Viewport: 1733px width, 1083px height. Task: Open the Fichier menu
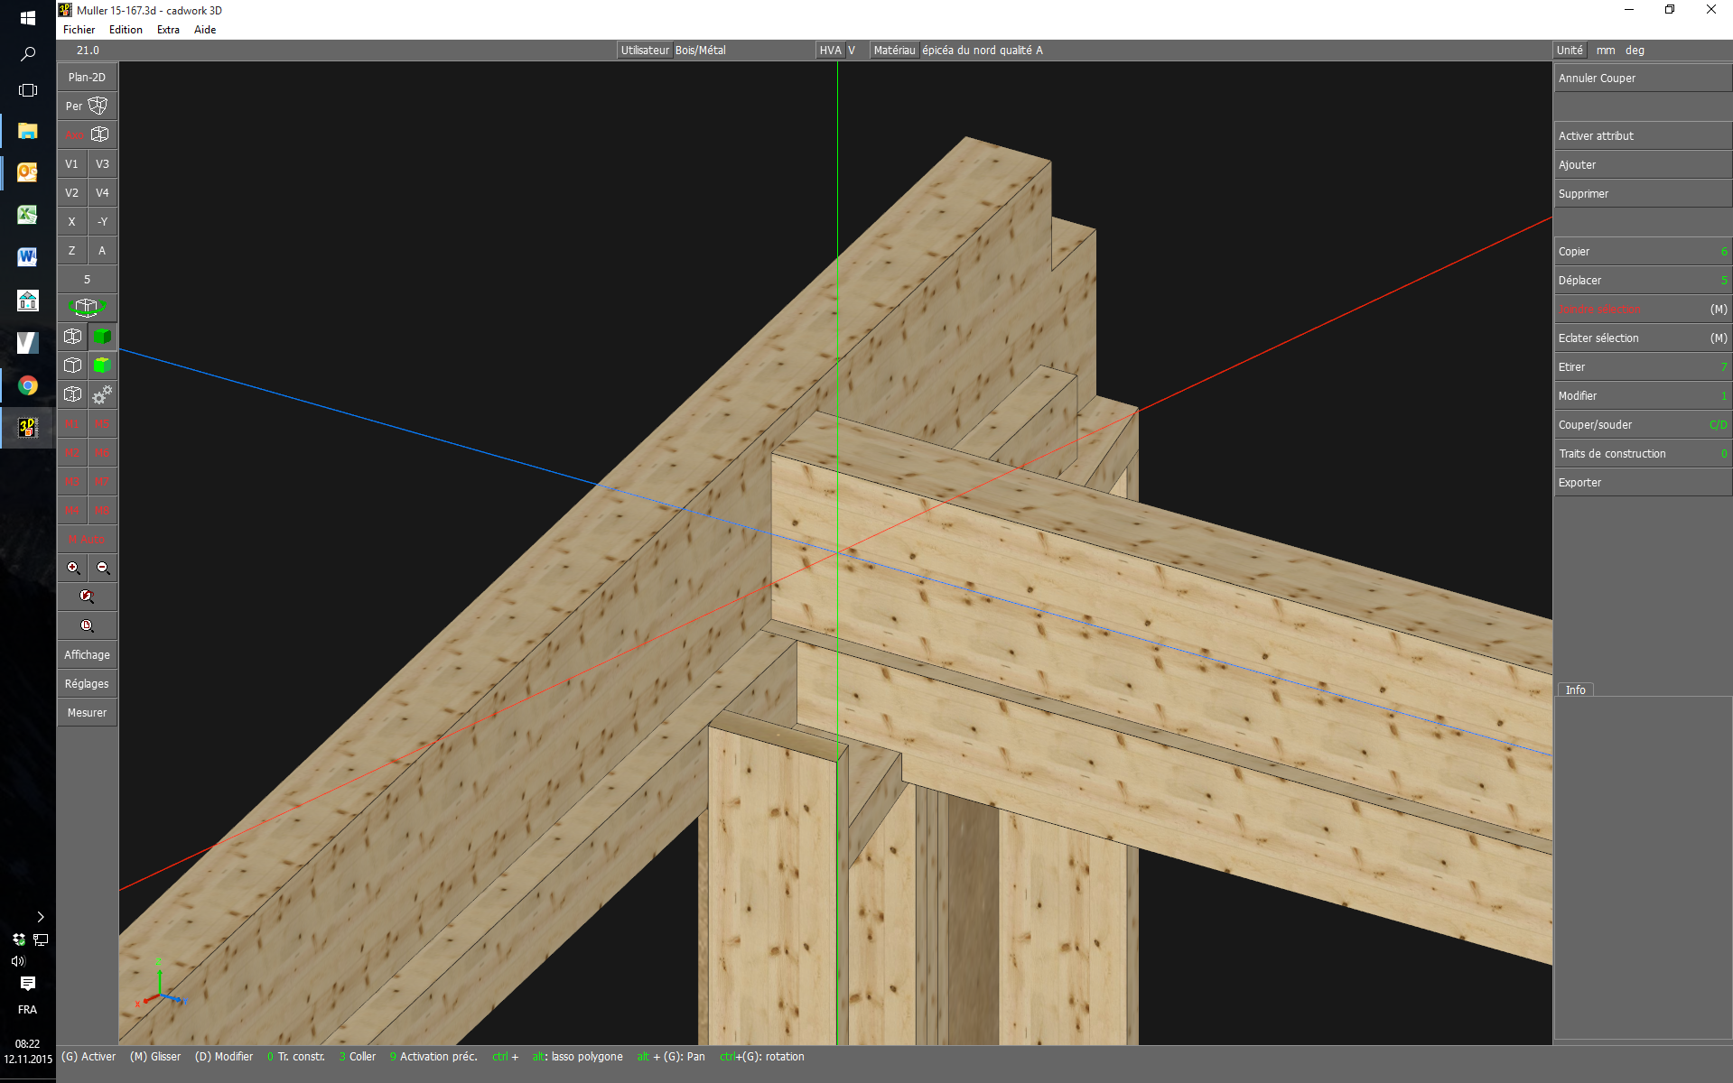[79, 30]
